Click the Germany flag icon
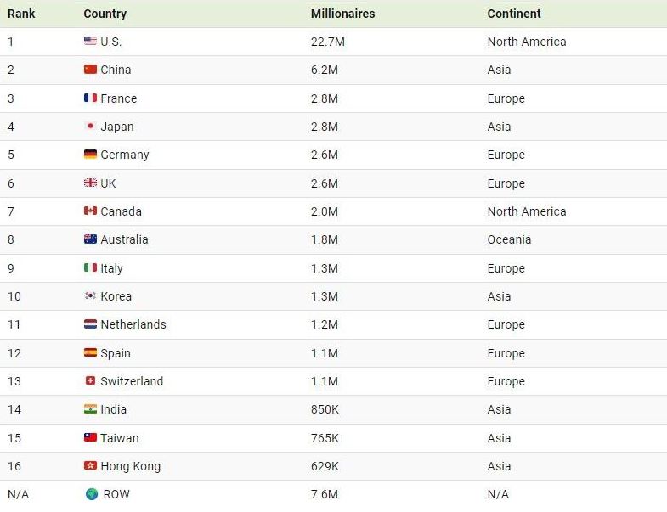 pyautogui.click(x=90, y=154)
